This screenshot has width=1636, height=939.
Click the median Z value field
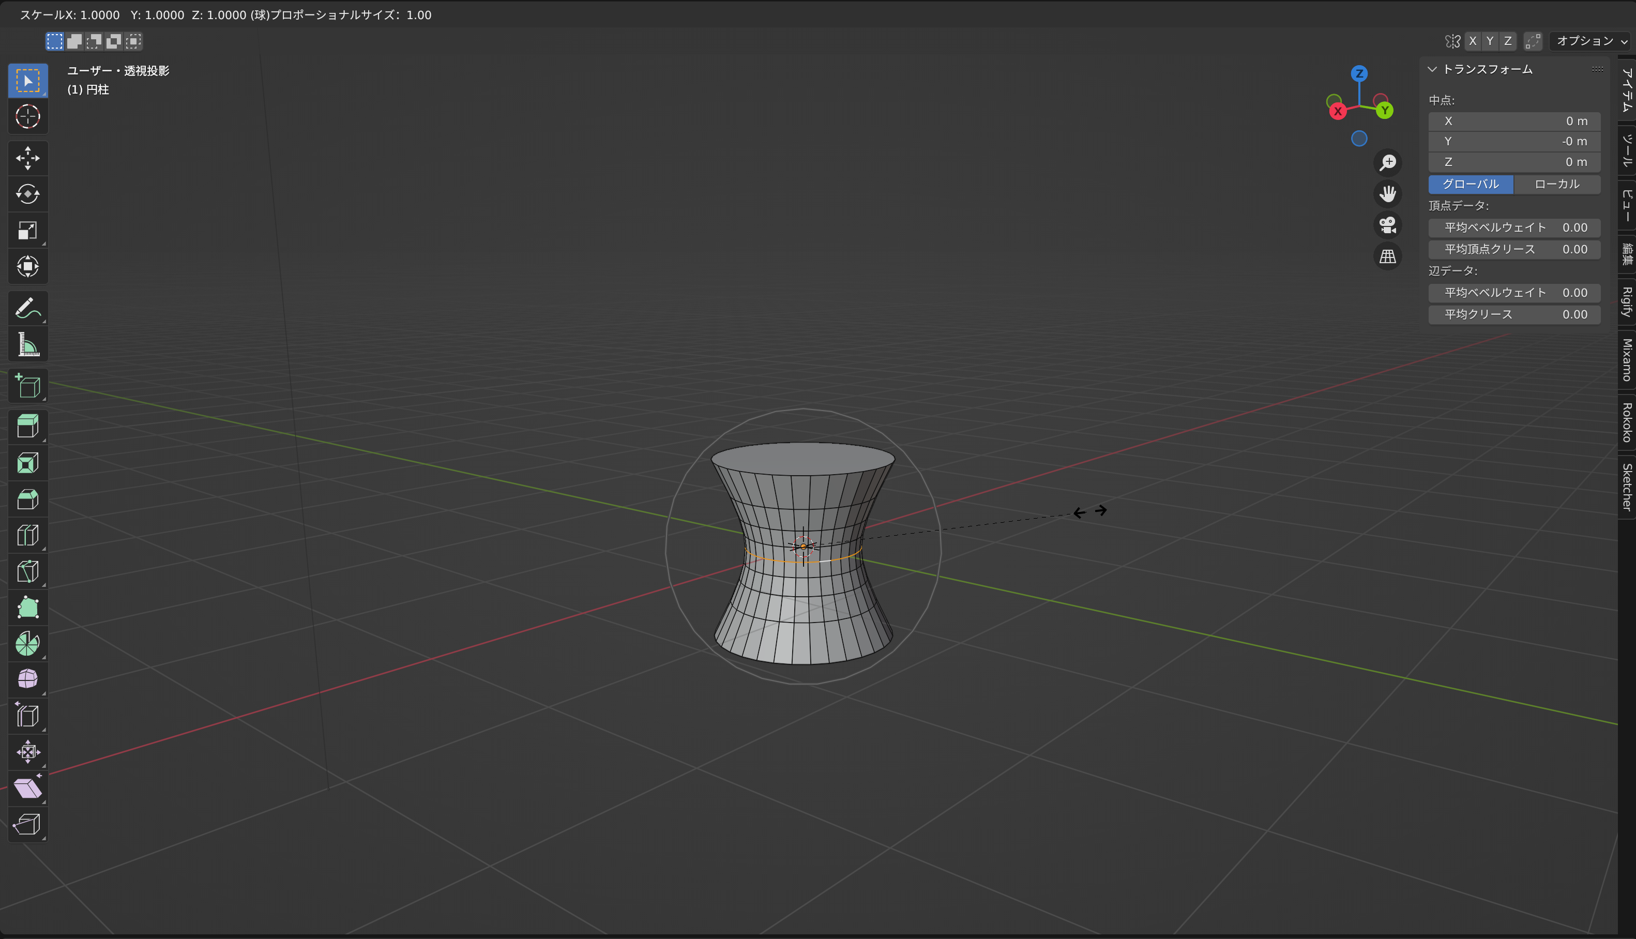coord(1514,162)
